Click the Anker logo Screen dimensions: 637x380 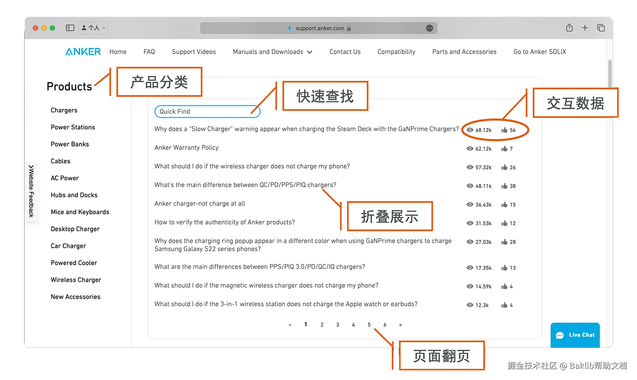pos(83,52)
